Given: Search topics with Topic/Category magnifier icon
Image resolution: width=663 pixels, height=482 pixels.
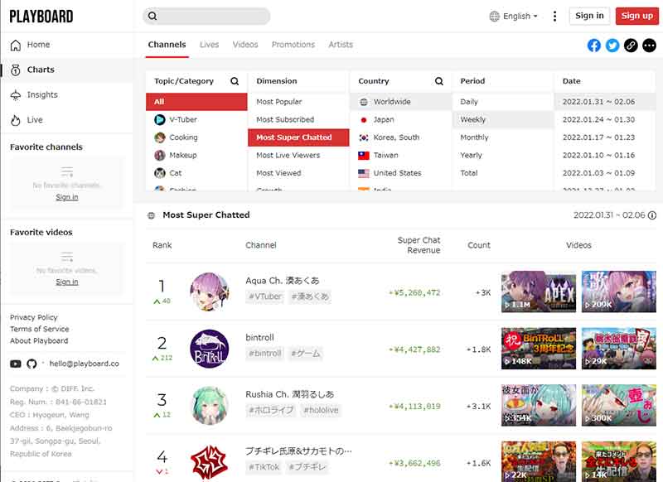Looking at the screenshot, I should click(235, 81).
